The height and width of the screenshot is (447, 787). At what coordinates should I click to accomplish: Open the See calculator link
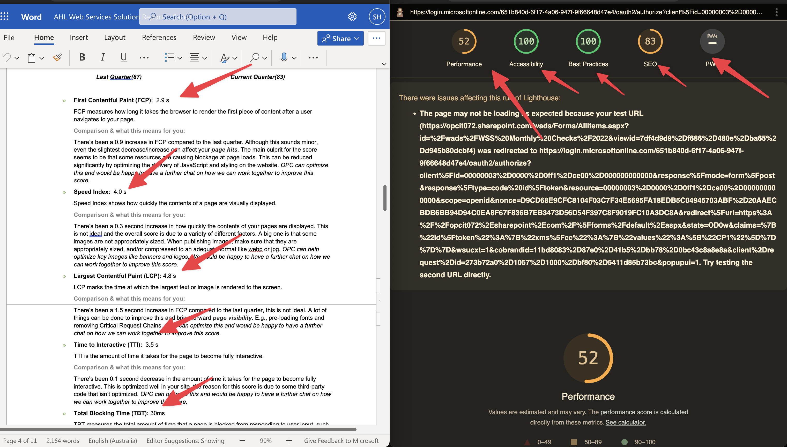[626, 422]
